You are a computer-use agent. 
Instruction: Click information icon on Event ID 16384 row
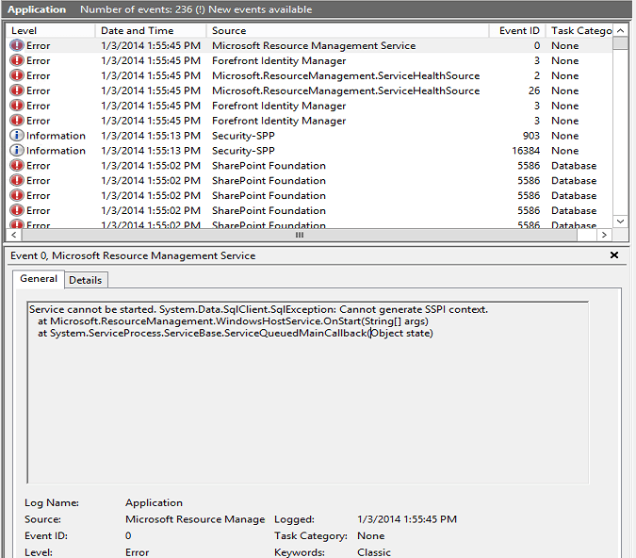tap(17, 151)
